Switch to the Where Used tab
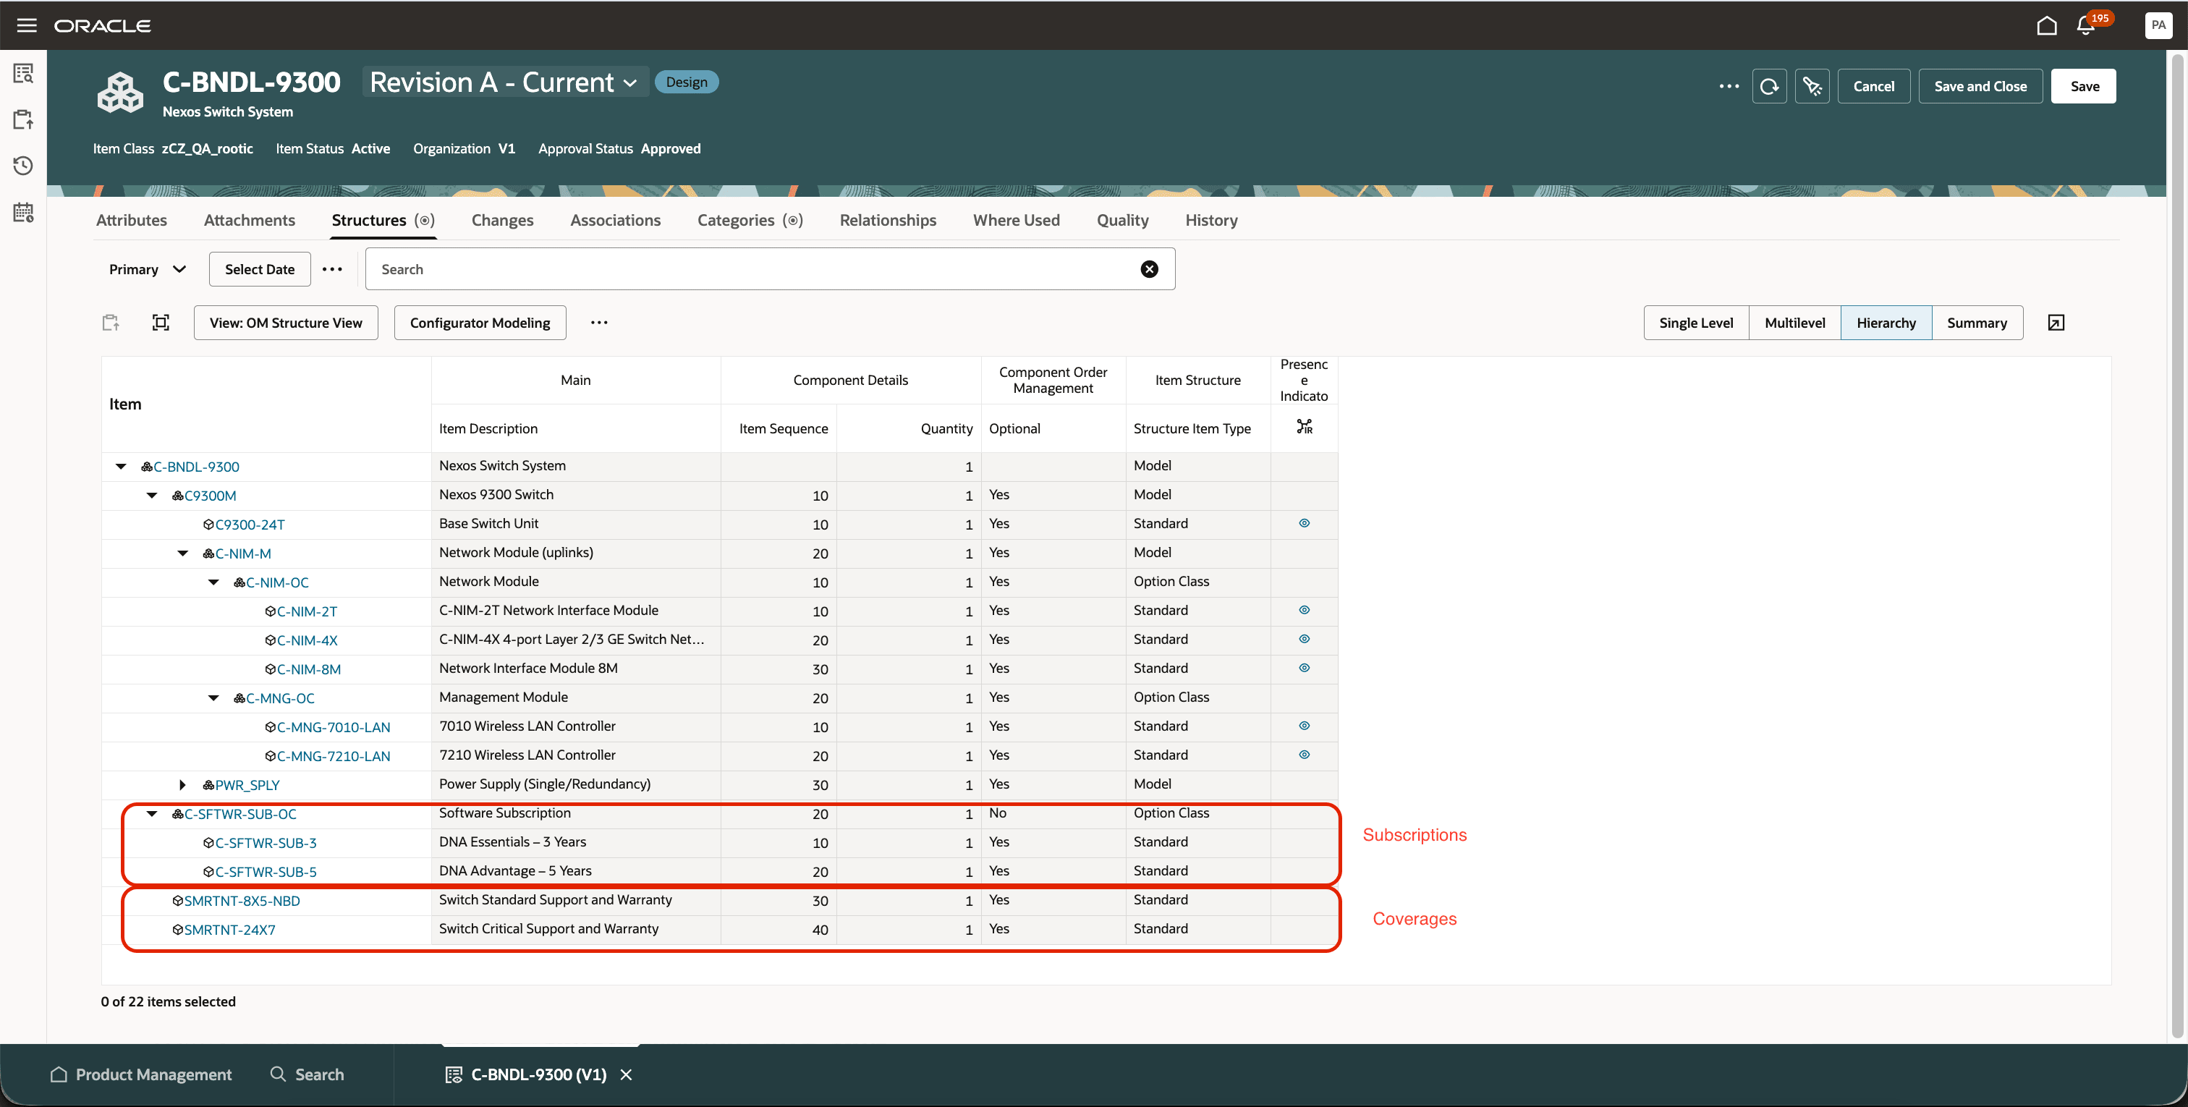Image resolution: width=2188 pixels, height=1107 pixels. click(x=1016, y=220)
